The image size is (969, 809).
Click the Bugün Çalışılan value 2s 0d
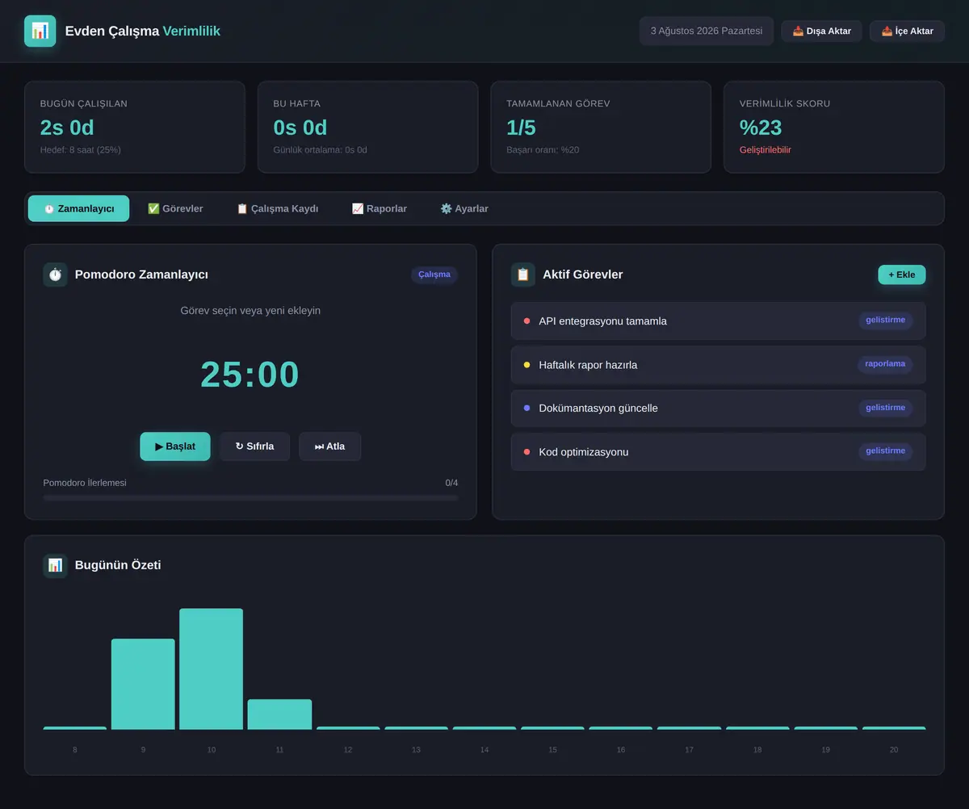(67, 128)
